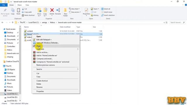Expand the address bar history dropdown
This screenshot has width=187, height=105.
(x=164, y=22)
